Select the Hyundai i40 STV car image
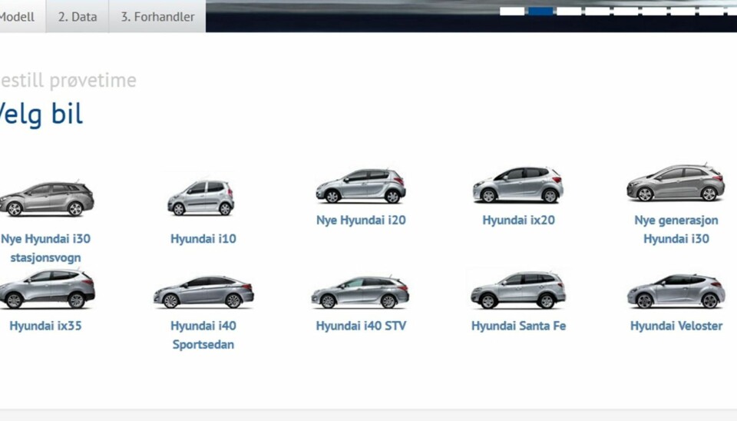 (360, 292)
